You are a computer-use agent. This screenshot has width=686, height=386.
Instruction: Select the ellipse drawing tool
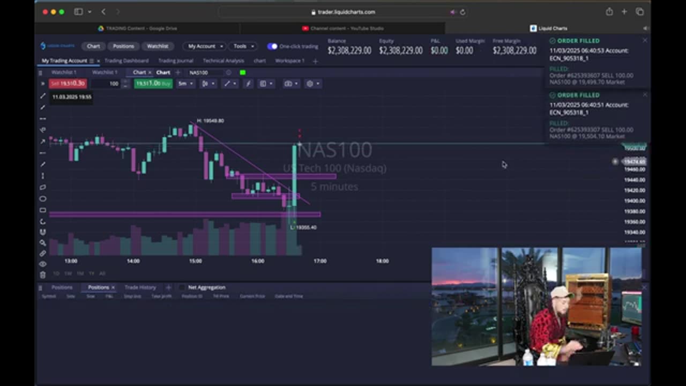coord(43,199)
